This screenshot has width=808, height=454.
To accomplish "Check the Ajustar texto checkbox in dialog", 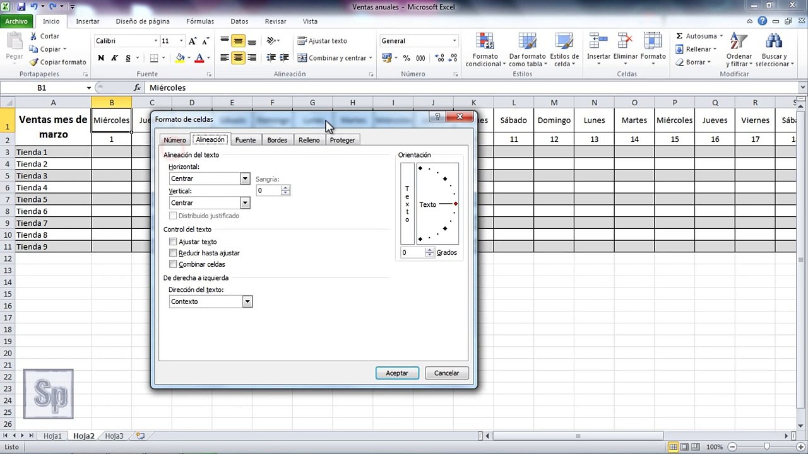I will 173,242.
